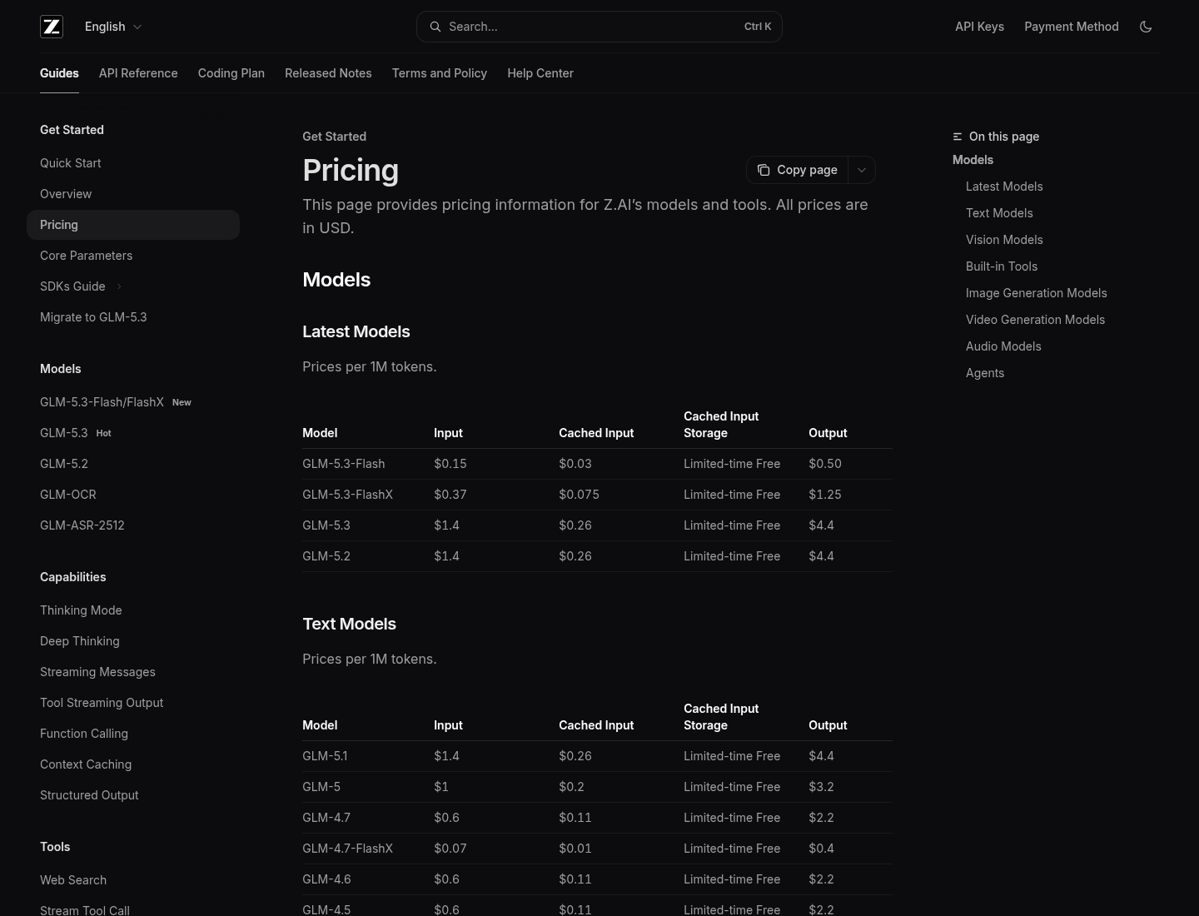This screenshot has height=916, width=1199.
Task: Click the $0.07 input price cell
Action: click(450, 849)
